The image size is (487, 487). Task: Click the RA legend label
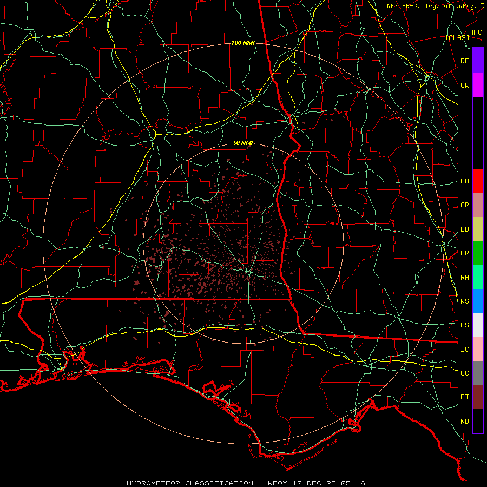tap(464, 278)
